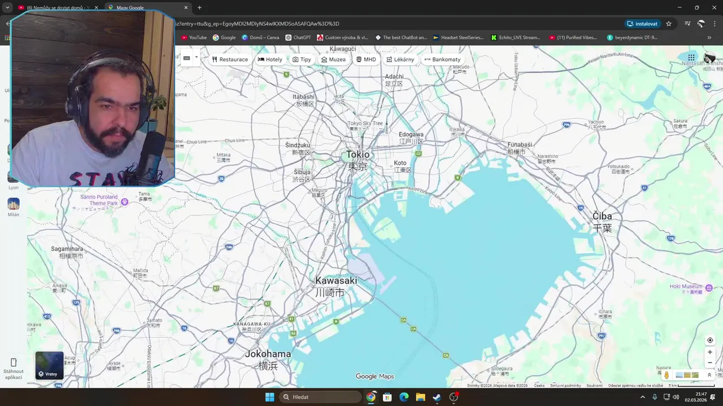Open the Echito_LIVE Stream bookmark
This screenshot has width=723, height=406.
516,37
